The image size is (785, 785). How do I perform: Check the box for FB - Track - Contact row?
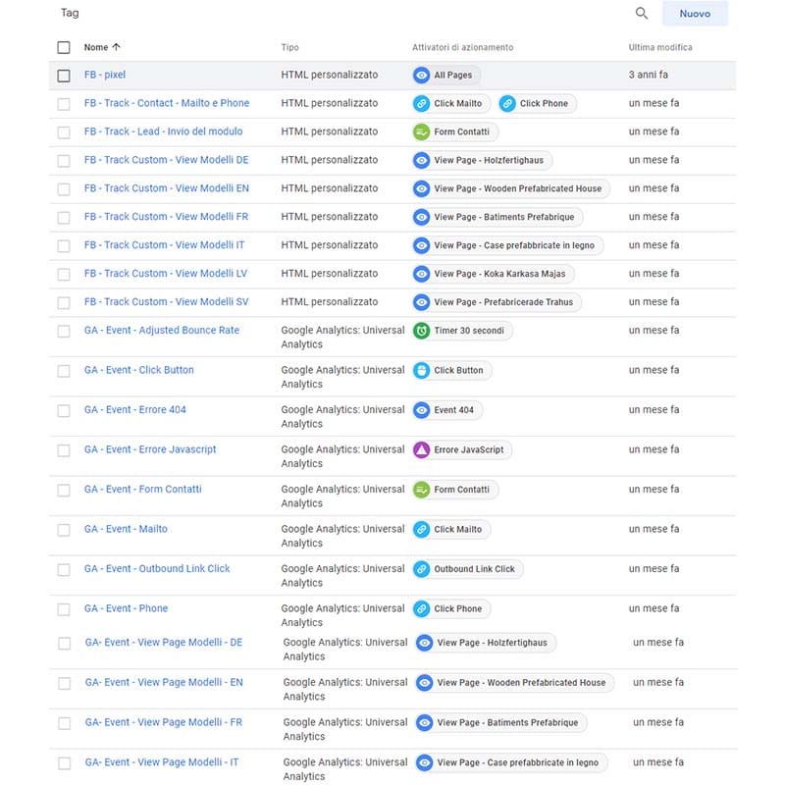point(64,104)
